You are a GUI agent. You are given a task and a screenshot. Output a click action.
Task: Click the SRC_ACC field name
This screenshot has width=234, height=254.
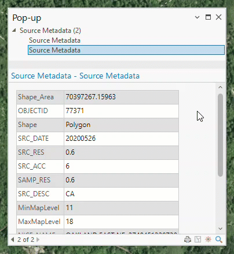(32, 166)
